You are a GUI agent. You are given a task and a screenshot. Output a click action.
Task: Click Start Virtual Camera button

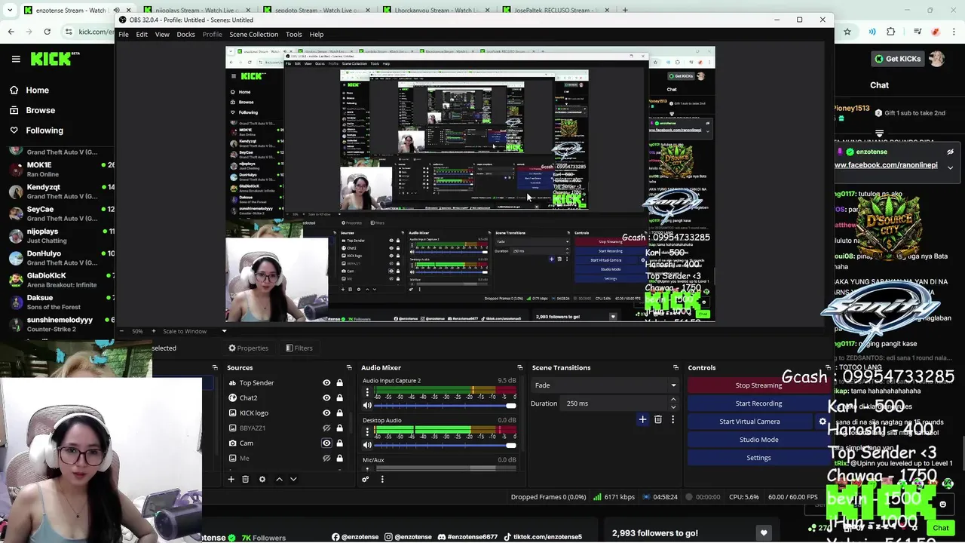(749, 422)
